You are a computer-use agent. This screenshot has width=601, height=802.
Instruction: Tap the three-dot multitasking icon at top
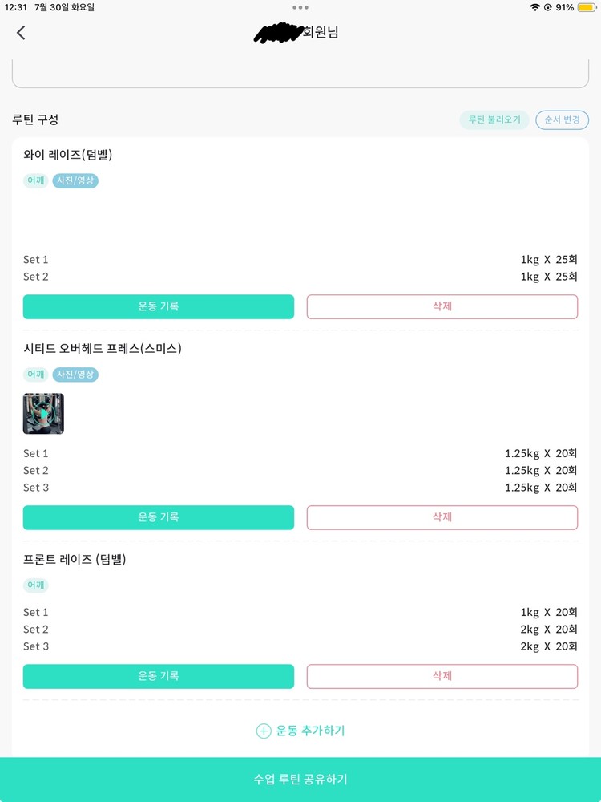coord(300,7)
